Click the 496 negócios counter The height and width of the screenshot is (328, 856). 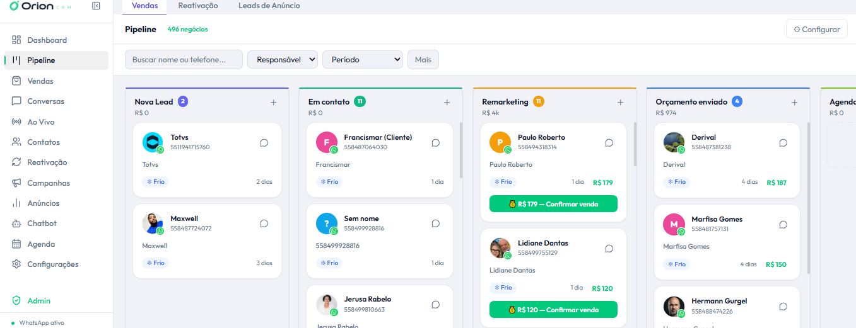pyautogui.click(x=187, y=29)
